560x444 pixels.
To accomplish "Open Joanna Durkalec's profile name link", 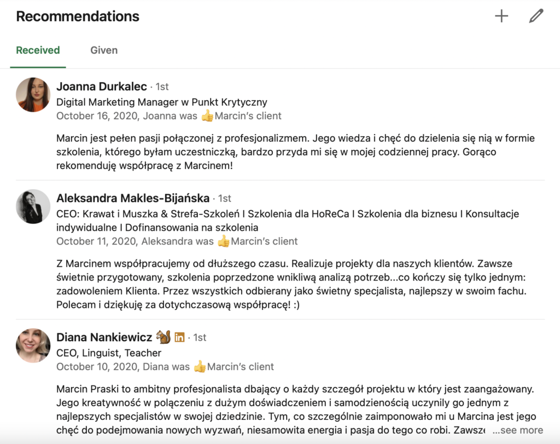I will coord(102,86).
